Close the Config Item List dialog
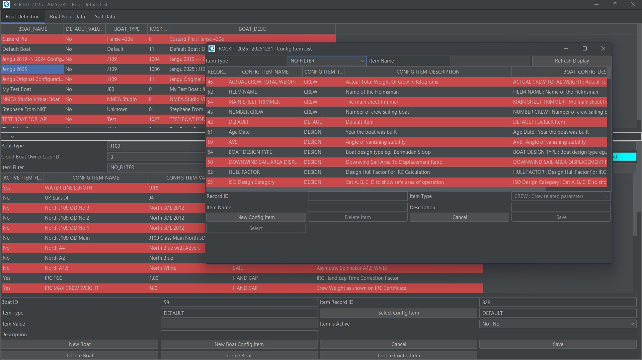 603,49
